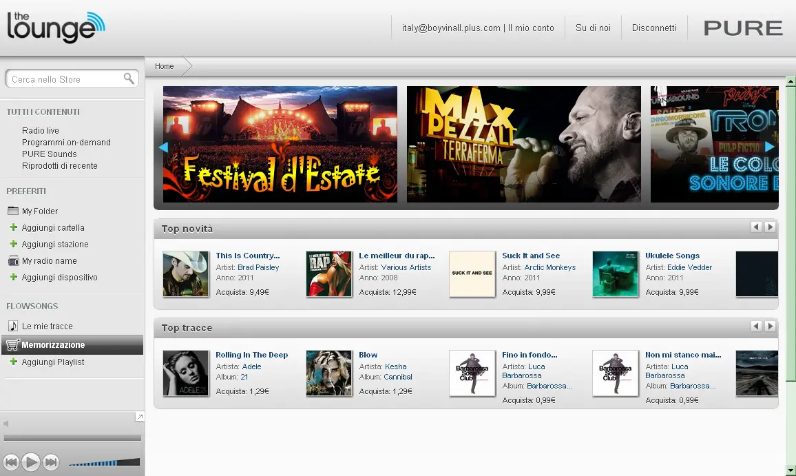Open Radio live in the sidebar

coord(40,131)
